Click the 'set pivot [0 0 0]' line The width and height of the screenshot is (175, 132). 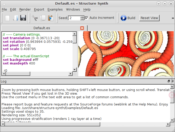[17, 45]
